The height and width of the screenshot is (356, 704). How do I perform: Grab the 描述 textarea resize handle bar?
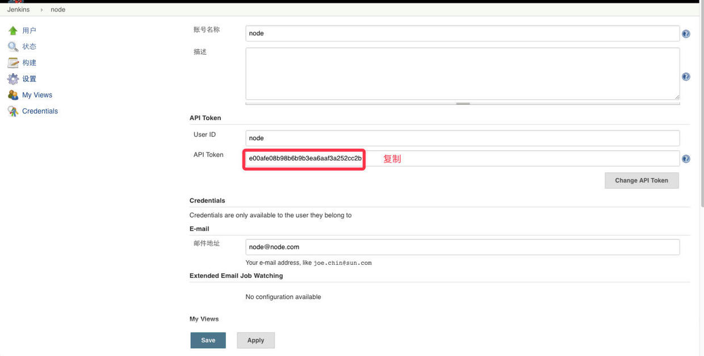pos(462,104)
